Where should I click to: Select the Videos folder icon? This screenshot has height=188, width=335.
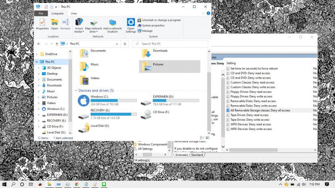click(x=84, y=80)
